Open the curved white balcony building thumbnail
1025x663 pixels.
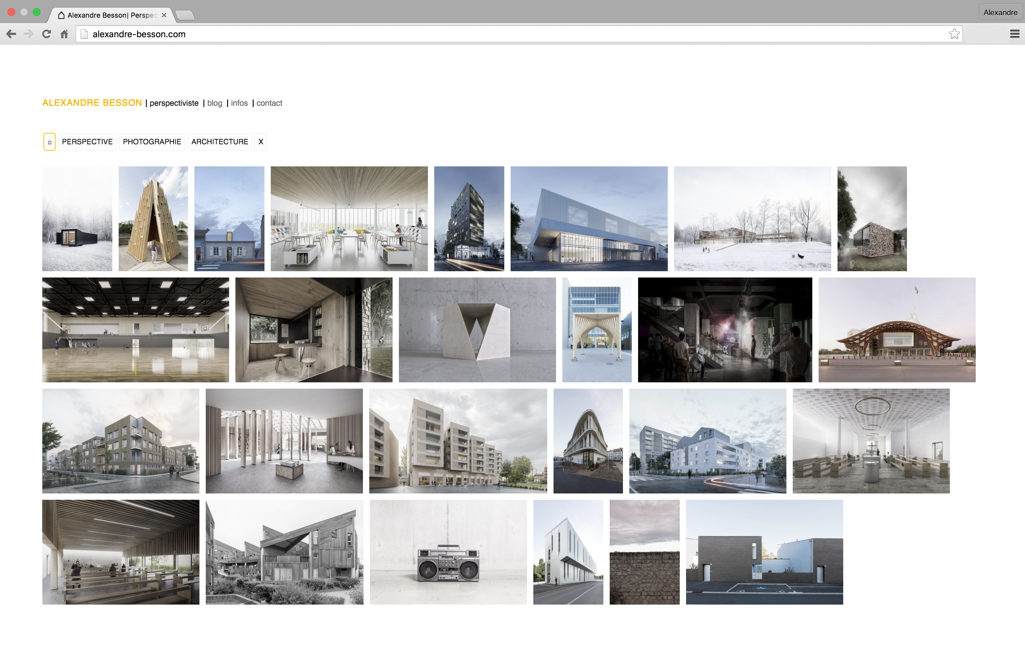588,441
